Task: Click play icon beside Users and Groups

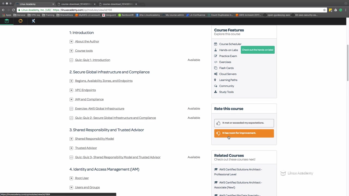Action: (x=71, y=188)
